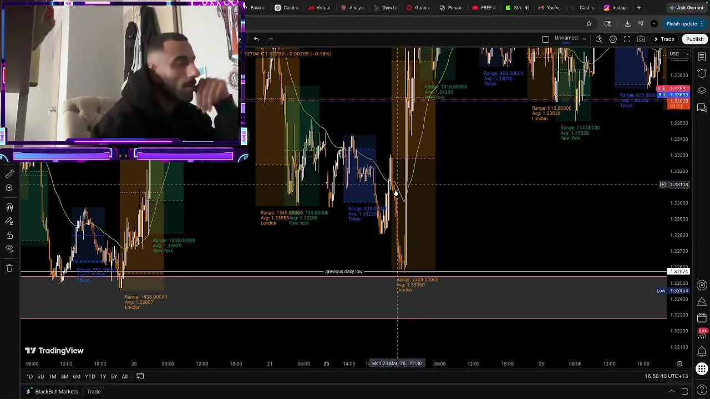Toggle Magnet mode for drawings
Image resolution: width=710 pixels, height=399 pixels.
point(9,207)
